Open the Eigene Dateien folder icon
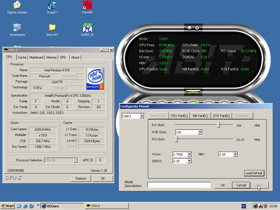 (17, 5)
